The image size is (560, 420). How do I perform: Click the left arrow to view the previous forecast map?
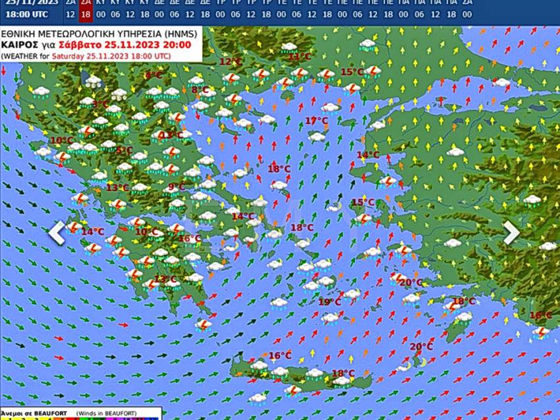(57, 232)
